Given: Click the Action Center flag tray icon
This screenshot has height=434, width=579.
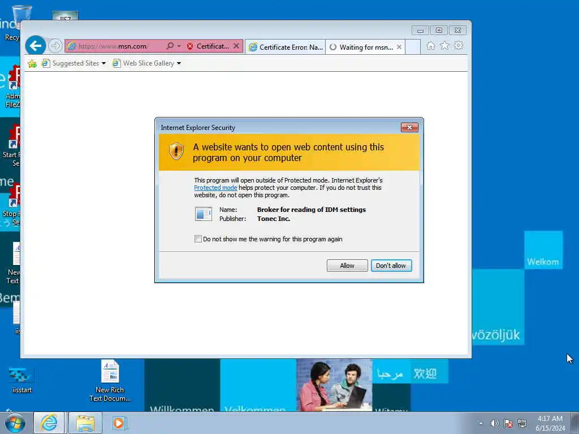Looking at the screenshot, I should tap(508, 423).
